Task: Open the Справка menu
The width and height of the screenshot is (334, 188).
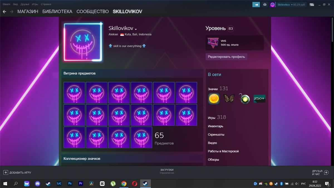Action: 46,4
